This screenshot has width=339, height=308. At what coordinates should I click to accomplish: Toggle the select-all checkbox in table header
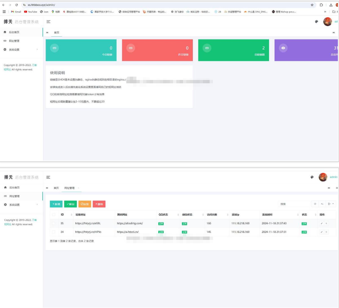[54, 215]
